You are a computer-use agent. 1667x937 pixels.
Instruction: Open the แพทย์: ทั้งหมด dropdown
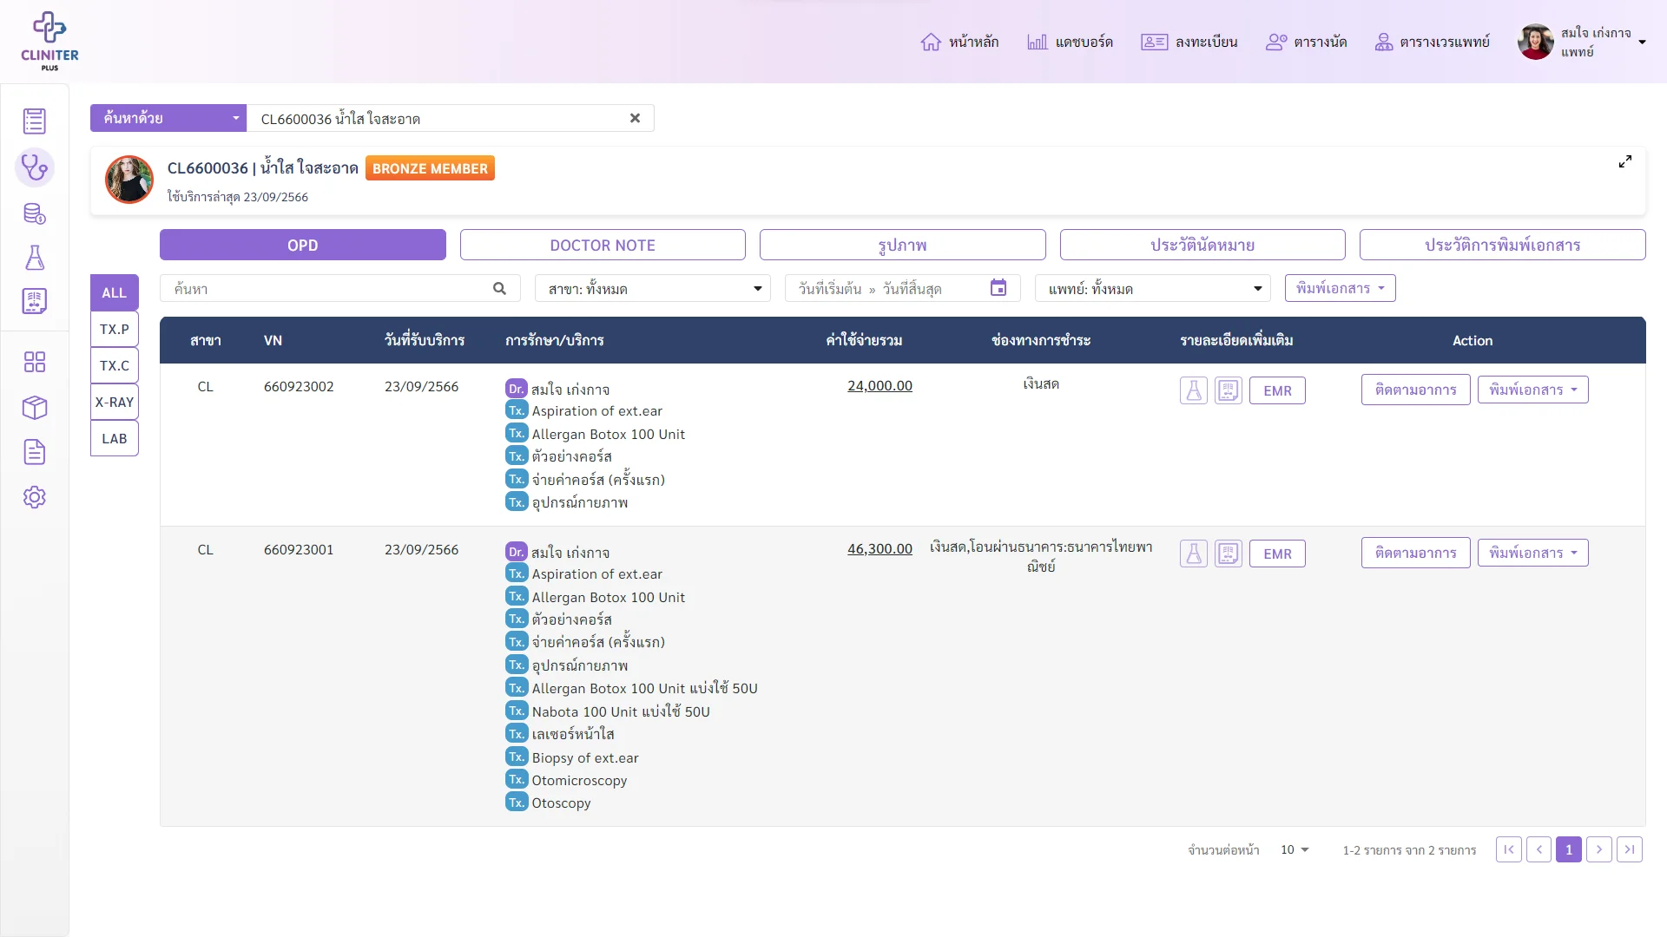pos(1153,288)
